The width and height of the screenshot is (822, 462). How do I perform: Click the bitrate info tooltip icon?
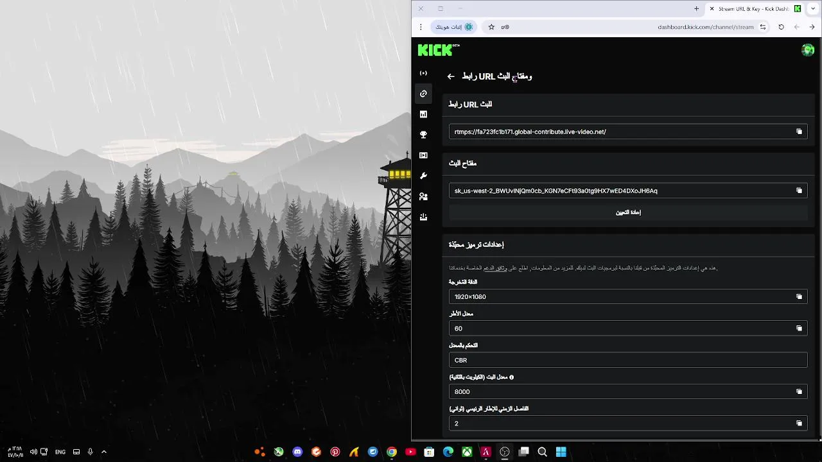511,377
